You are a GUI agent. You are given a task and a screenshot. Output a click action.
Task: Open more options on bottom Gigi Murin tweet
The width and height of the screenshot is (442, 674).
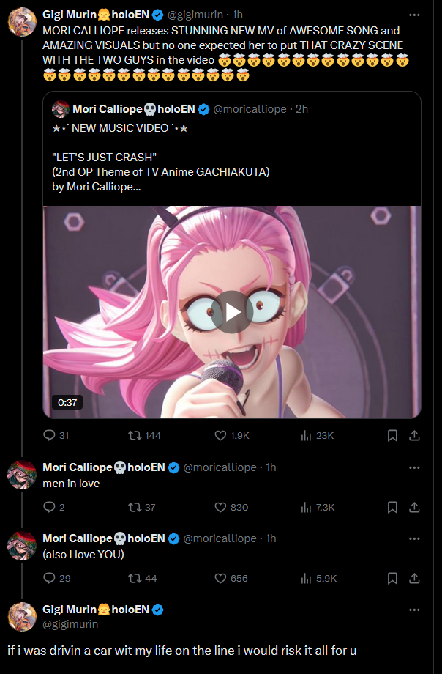coord(414,610)
